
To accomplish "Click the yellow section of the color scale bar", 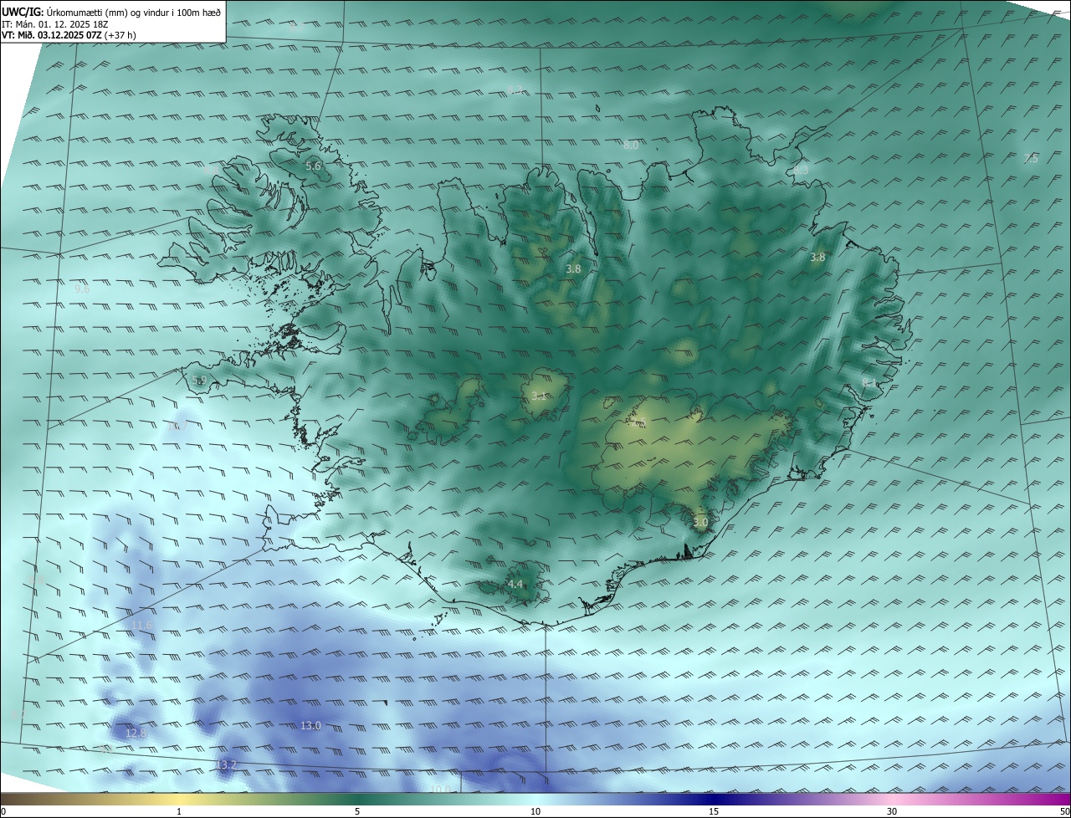I will tap(180, 800).
